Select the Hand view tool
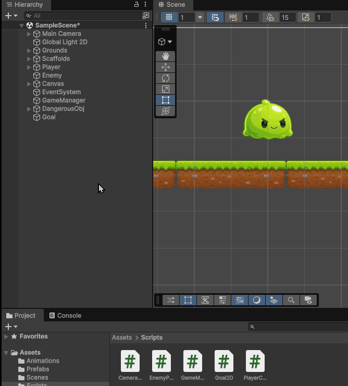Viewport: 348px width, 386px height. (x=165, y=56)
